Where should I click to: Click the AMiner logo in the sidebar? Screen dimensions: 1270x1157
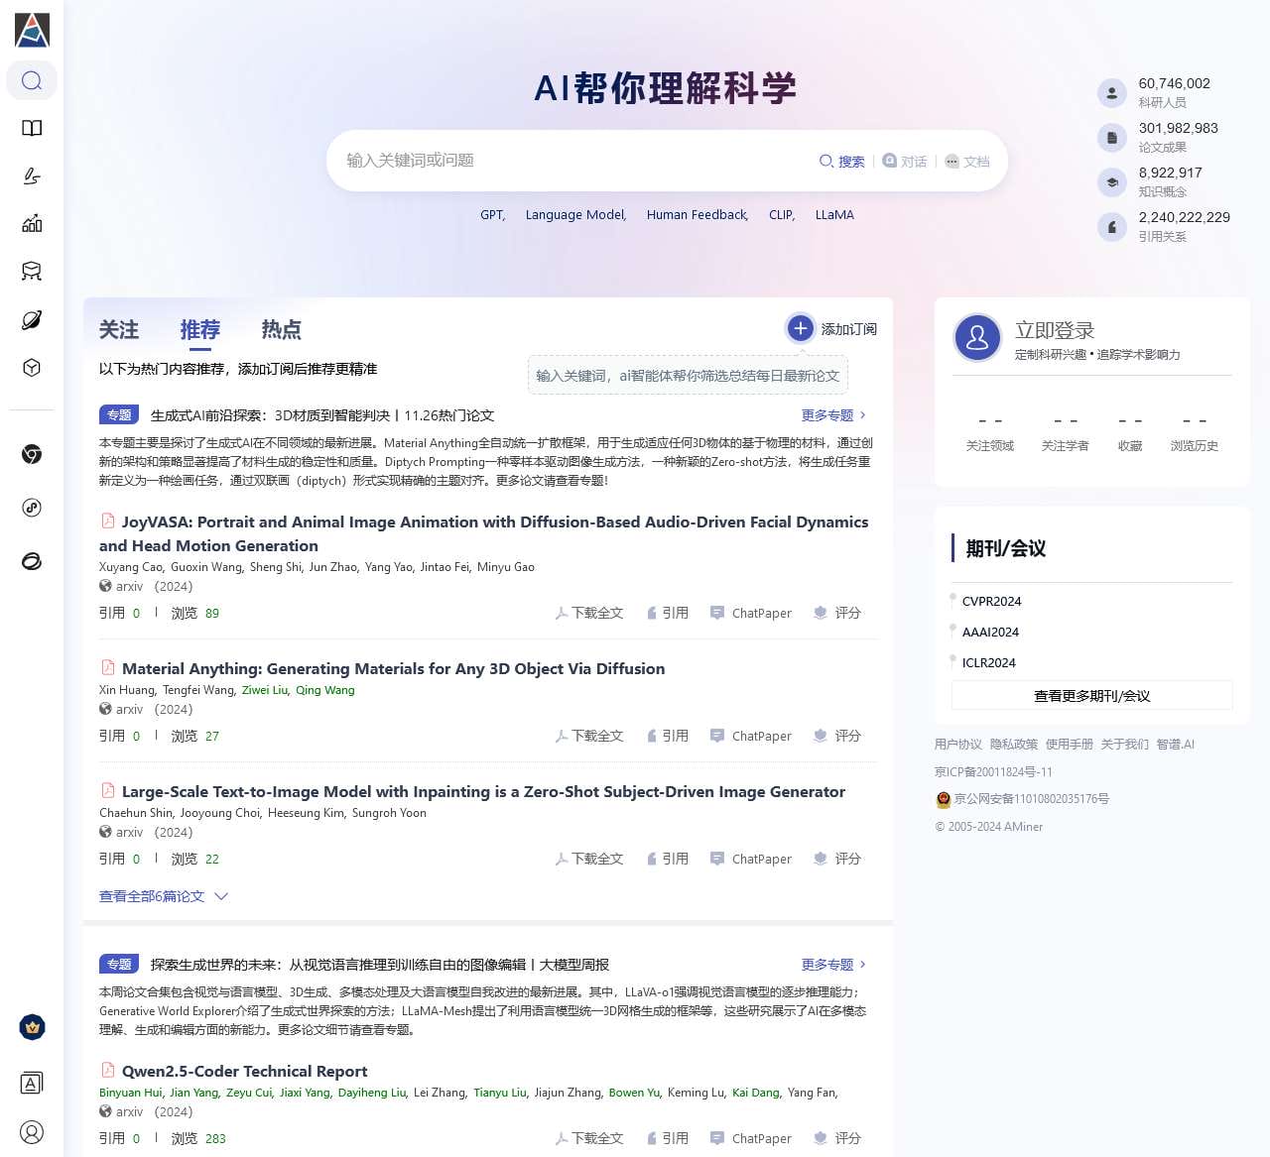tap(32, 30)
